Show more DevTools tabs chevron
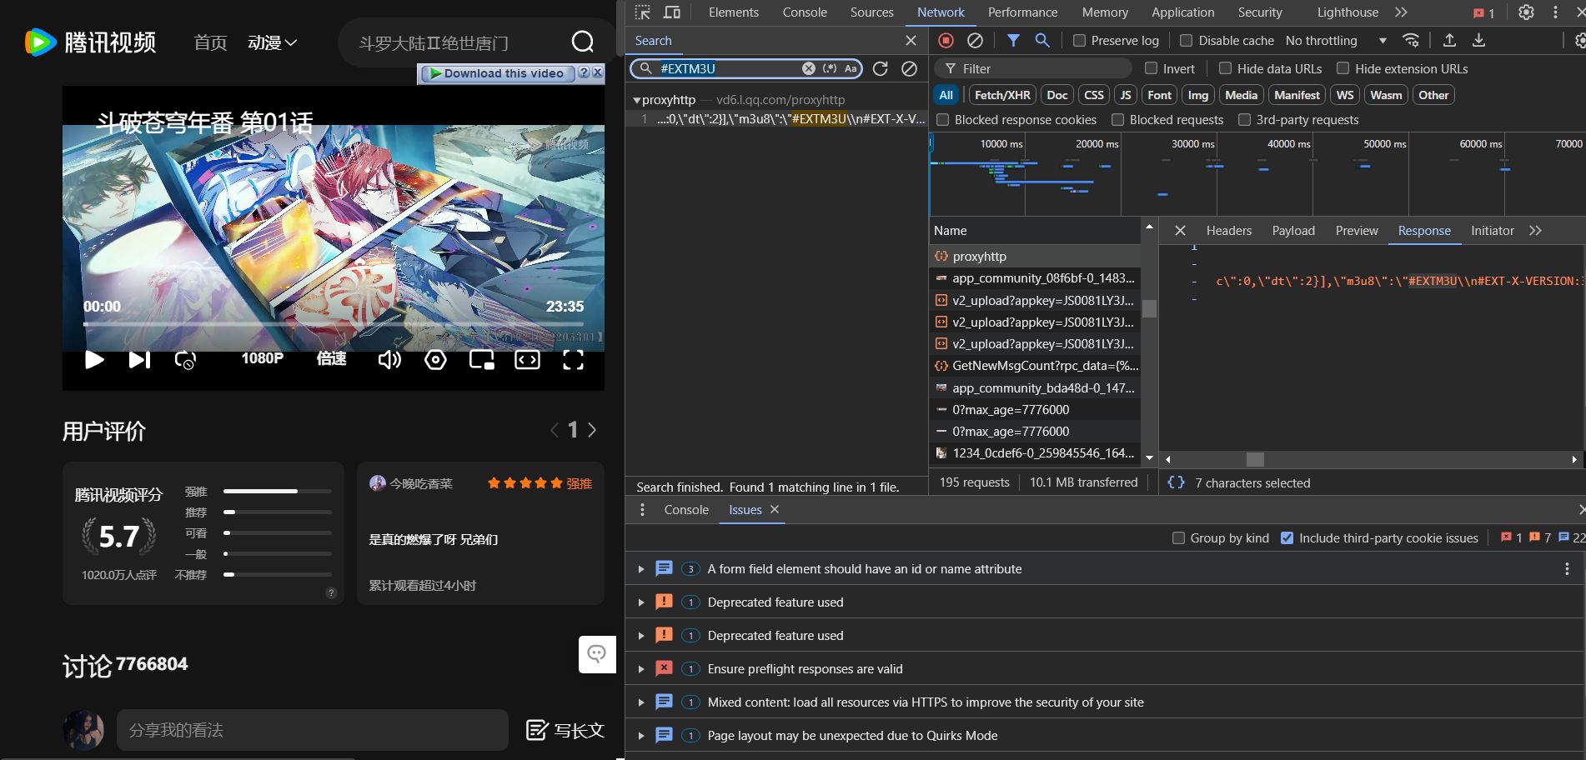Viewport: 1586px width, 760px height. pyautogui.click(x=1401, y=12)
